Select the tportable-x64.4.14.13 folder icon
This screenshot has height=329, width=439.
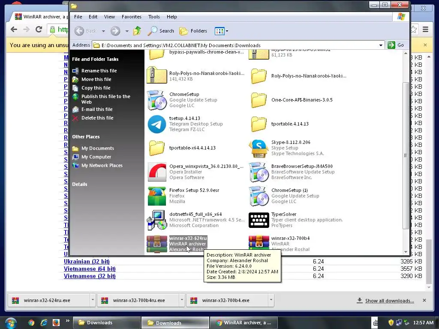[x=156, y=148]
